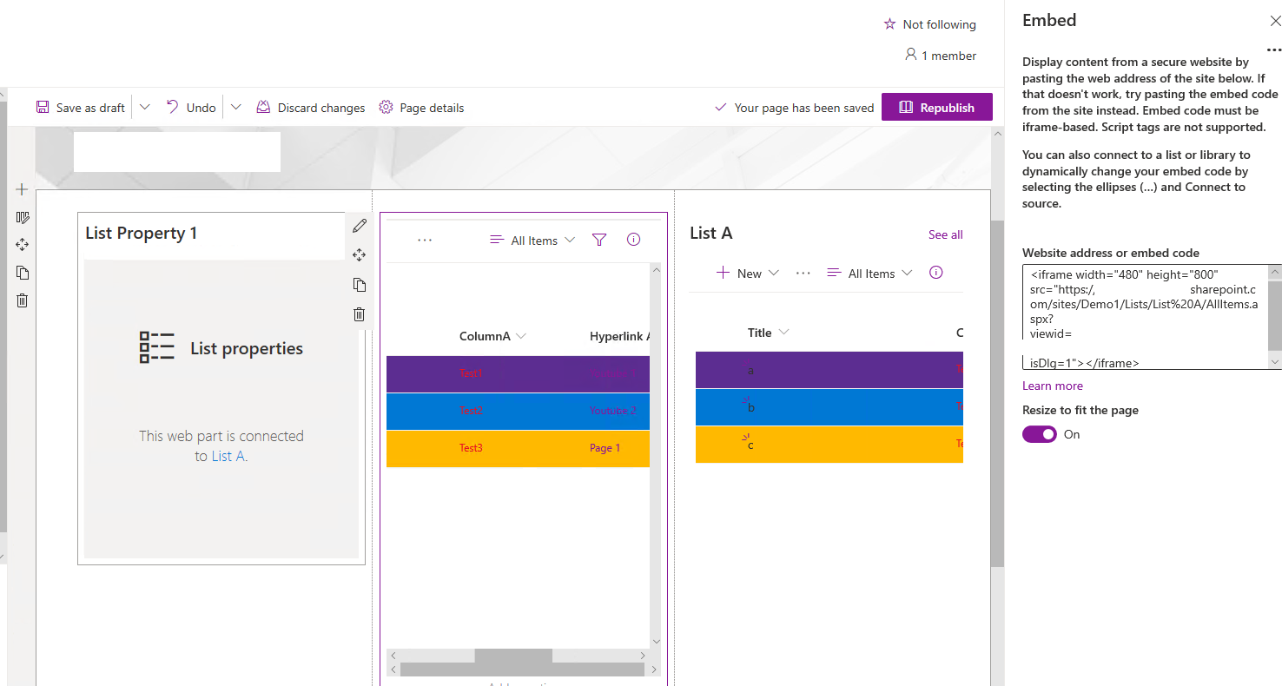Duplicate section from the page-edge toolbar
The image size is (1282, 686).
pyautogui.click(x=23, y=273)
